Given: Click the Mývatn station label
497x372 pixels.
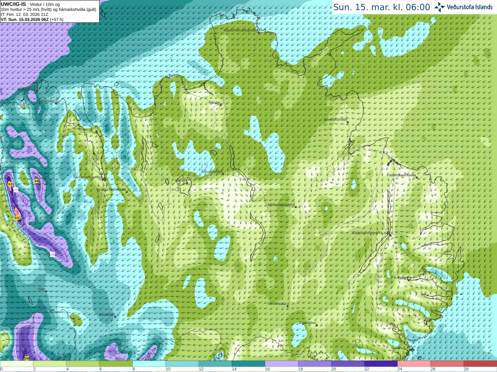Looking at the screenshot, I should click(181, 181).
